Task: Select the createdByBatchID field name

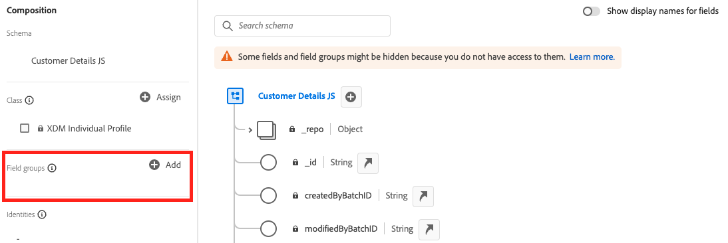Action: tap(338, 196)
